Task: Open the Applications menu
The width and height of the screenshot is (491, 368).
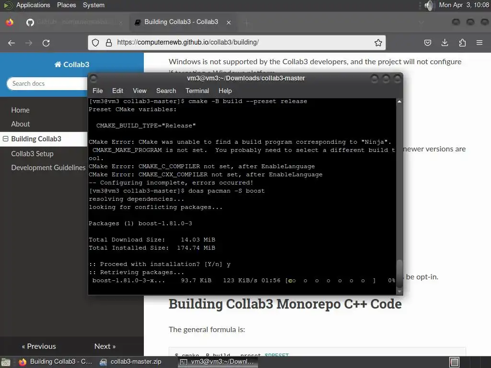Action: pos(33,5)
